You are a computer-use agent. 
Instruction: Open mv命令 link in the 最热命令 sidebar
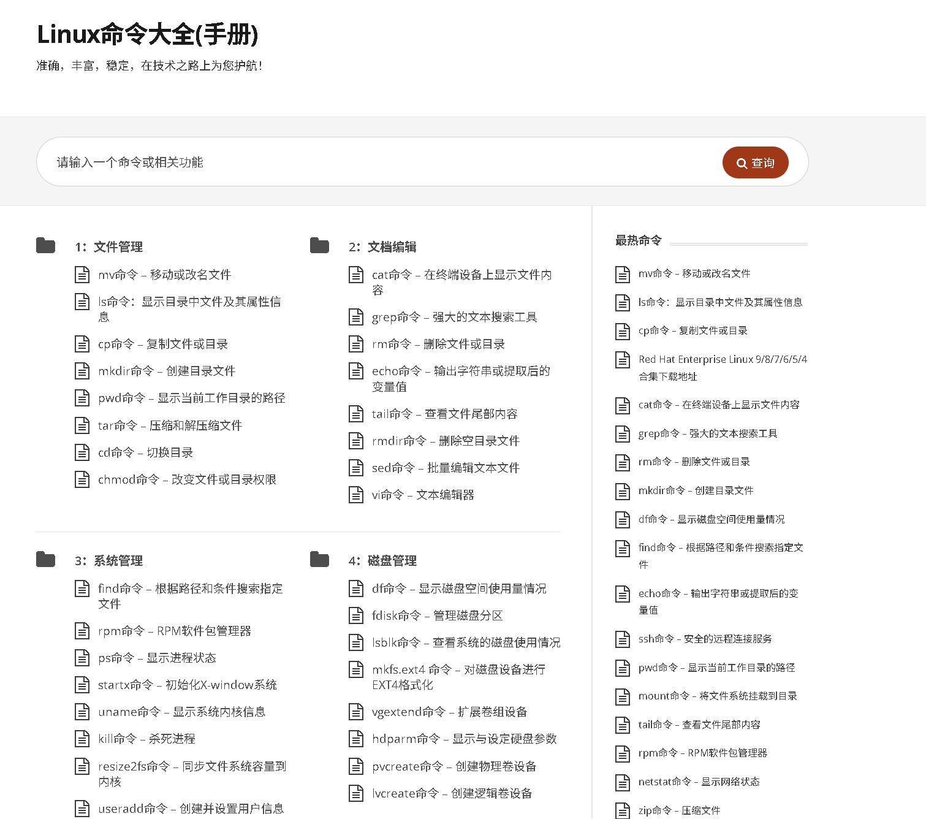[x=694, y=273]
